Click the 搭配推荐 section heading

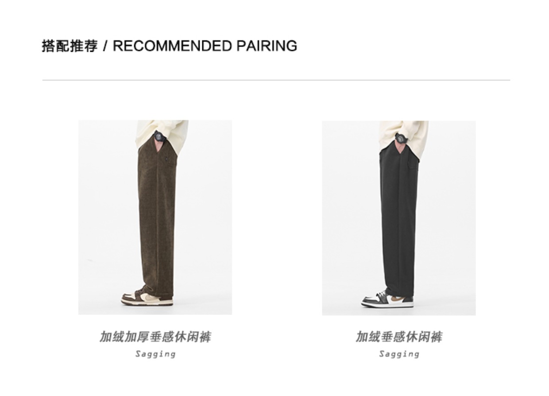[x=70, y=46]
